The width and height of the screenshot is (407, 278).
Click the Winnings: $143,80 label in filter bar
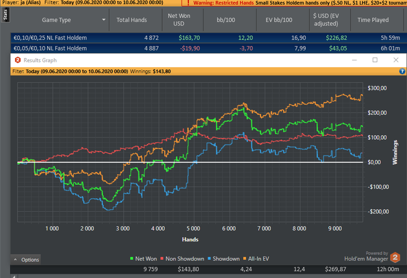pyautogui.click(x=150, y=71)
